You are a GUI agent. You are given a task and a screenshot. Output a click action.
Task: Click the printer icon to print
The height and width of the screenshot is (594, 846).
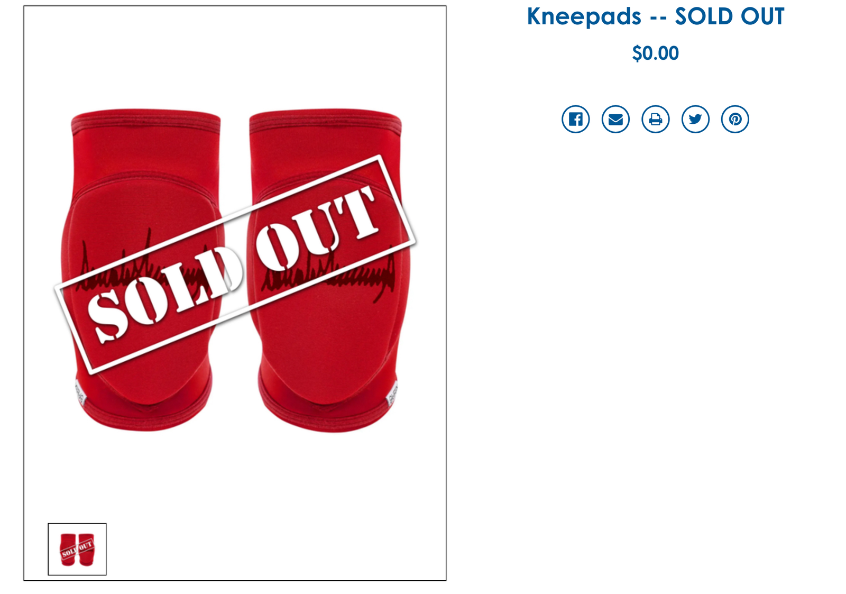pyautogui.click(x=656, y=119)
